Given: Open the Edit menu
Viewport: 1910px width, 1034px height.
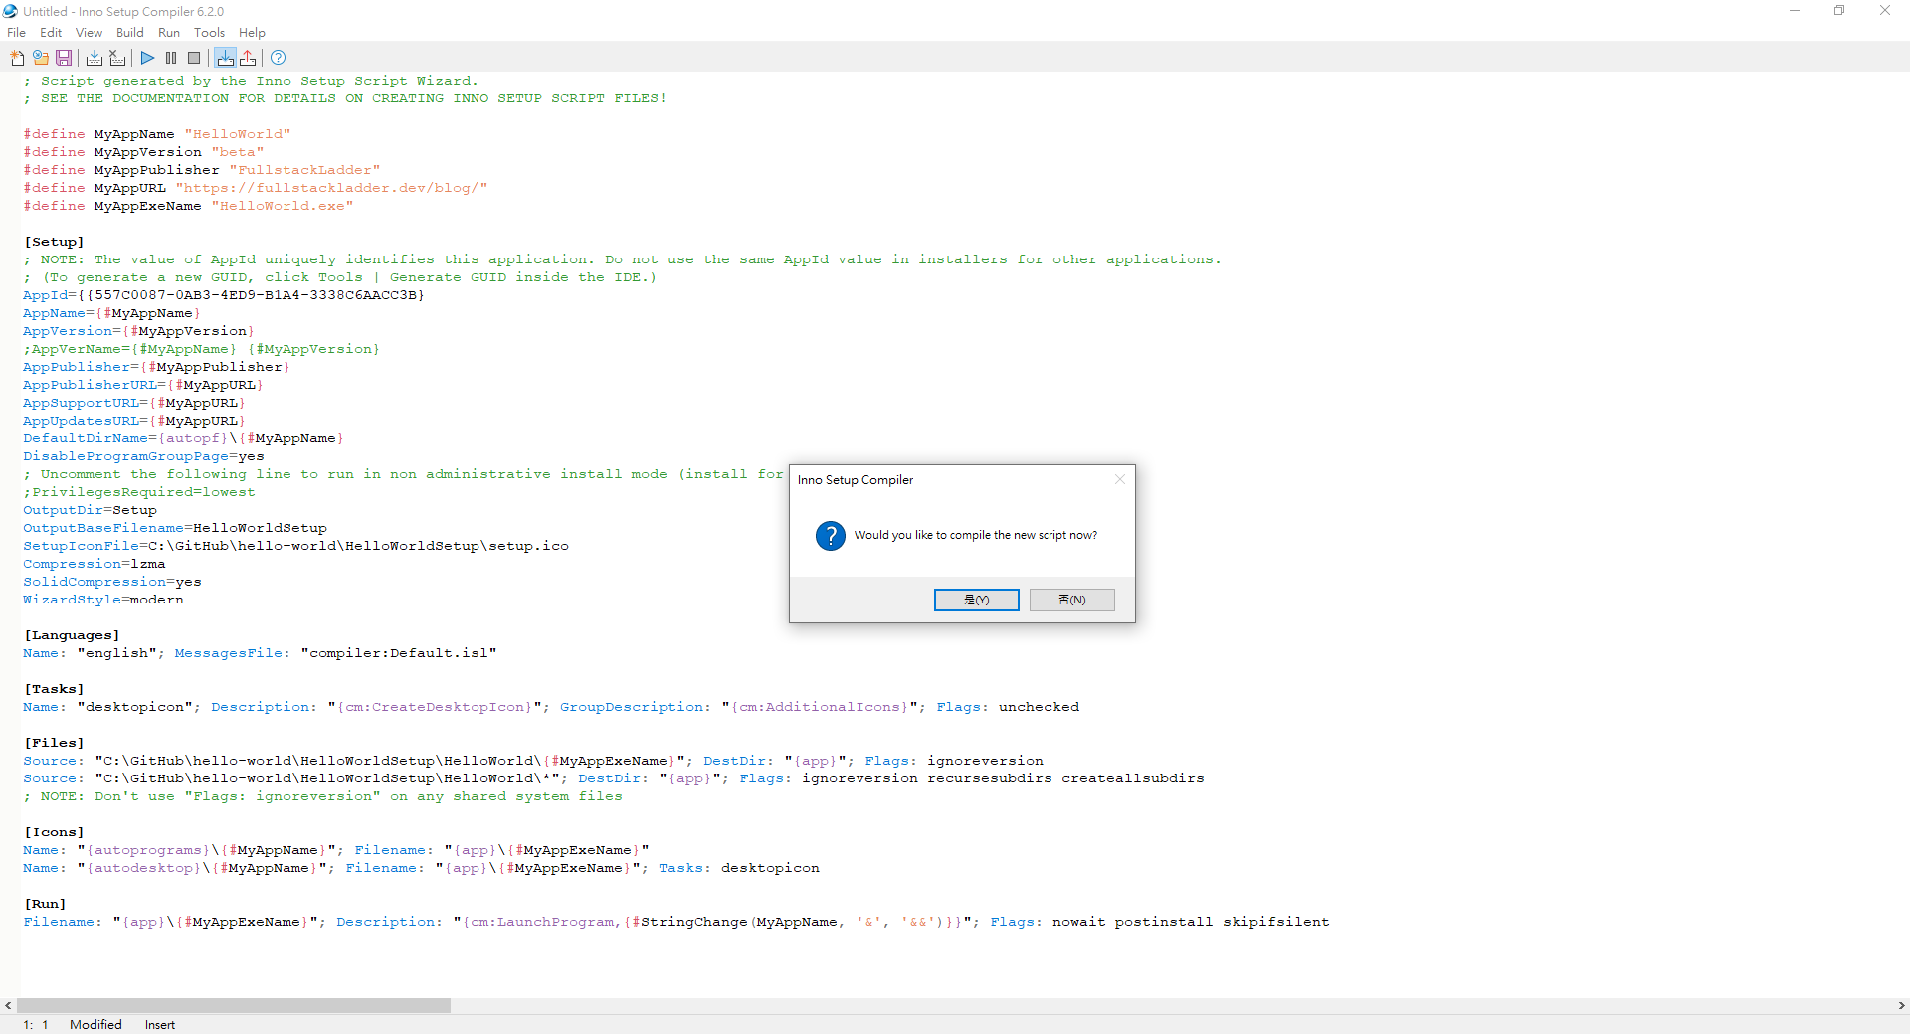Looking at the screenshot, I should pyautogui.click(x=51, y=33).
